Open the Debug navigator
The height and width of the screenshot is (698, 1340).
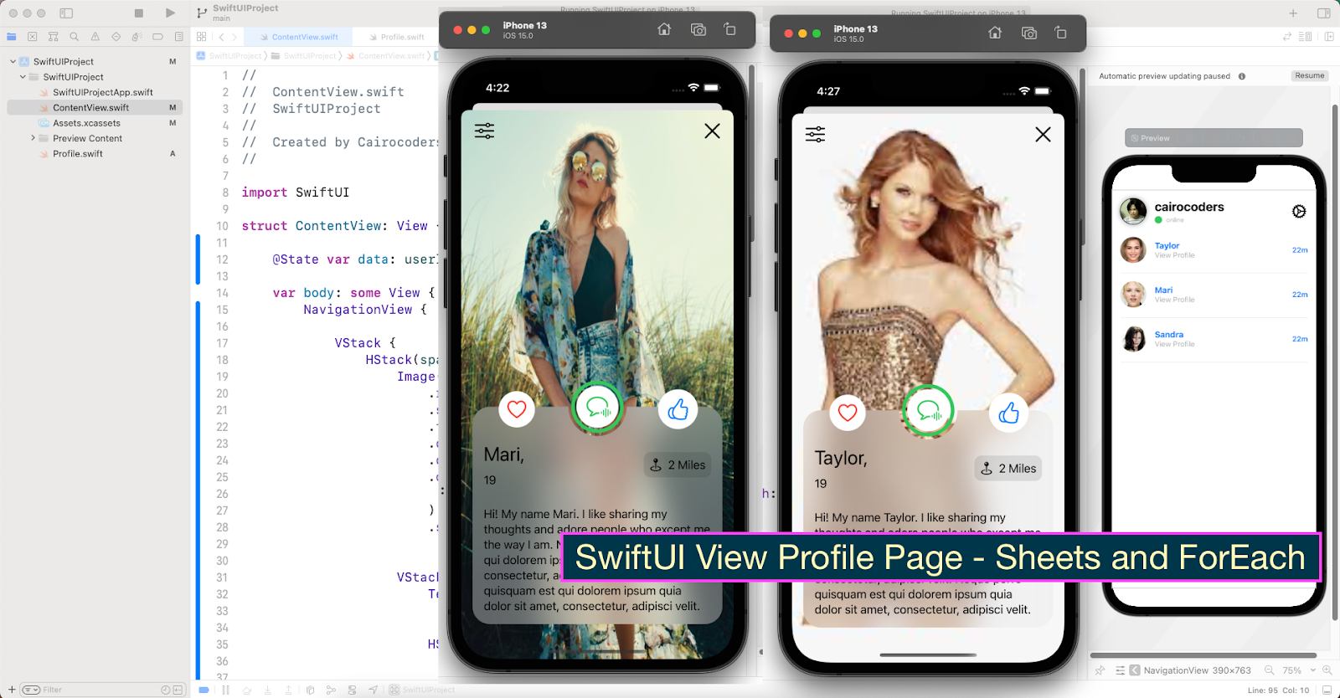click(x=137, y=37)
